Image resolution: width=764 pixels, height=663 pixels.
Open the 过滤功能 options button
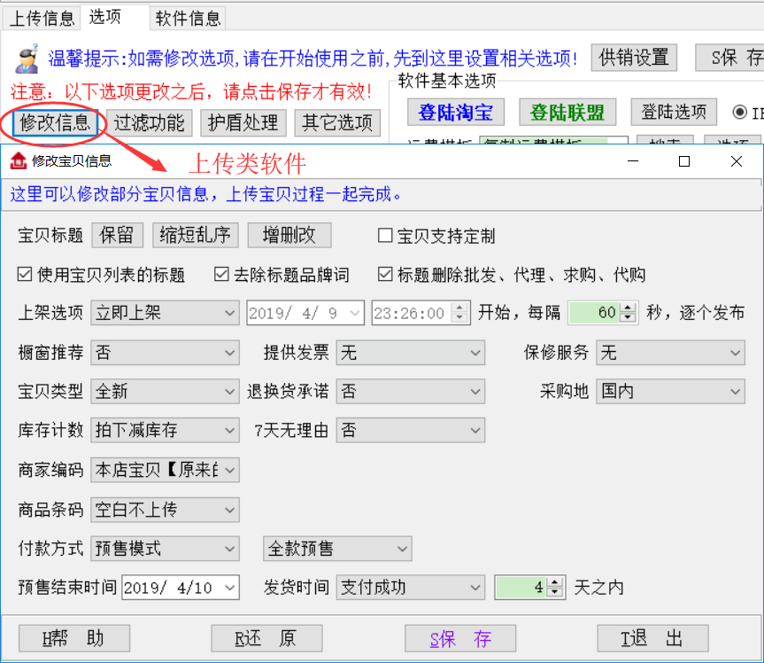tap(150, 122)
